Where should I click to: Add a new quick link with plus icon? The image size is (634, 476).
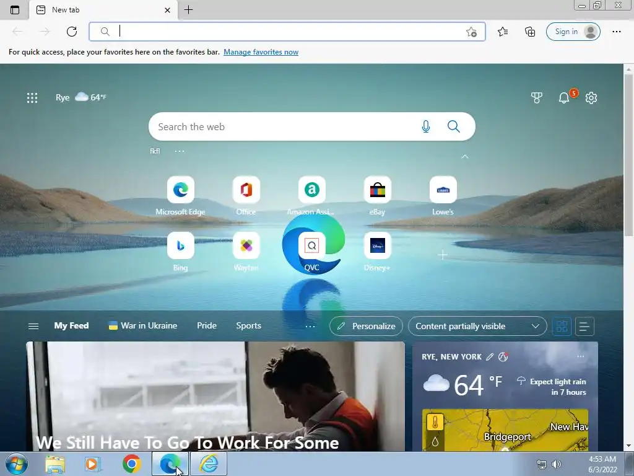click(x=443, y=255)
